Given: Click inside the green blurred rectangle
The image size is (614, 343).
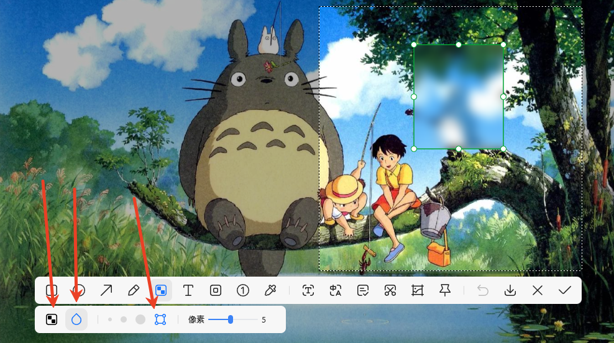Looking at the screenshot, I should click(x=459, y=97).
